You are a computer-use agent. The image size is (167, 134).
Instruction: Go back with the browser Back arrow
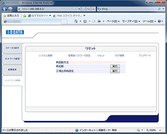click(4, 9)
